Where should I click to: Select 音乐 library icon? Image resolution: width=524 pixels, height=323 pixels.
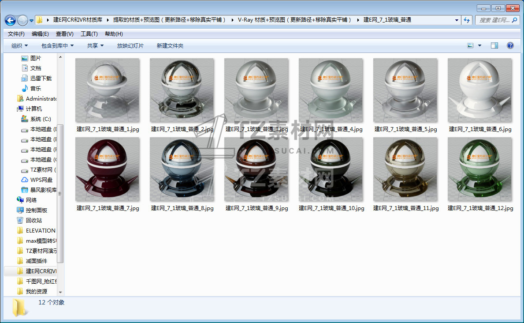pos(25,88)
